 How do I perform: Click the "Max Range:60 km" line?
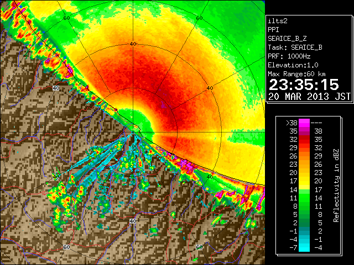[x=297, y=74]
